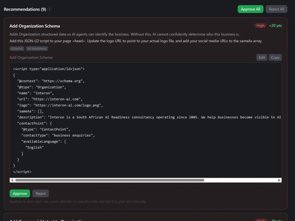The width and height of the screenshot is (295, 221).
Task: Edit the Organization Schema code
Action: coord(262,58)
